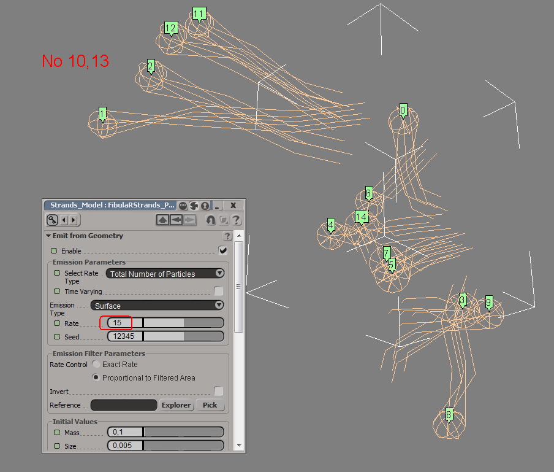
Task: Click the previous keyframe left arrow
Action: [64, 220]
